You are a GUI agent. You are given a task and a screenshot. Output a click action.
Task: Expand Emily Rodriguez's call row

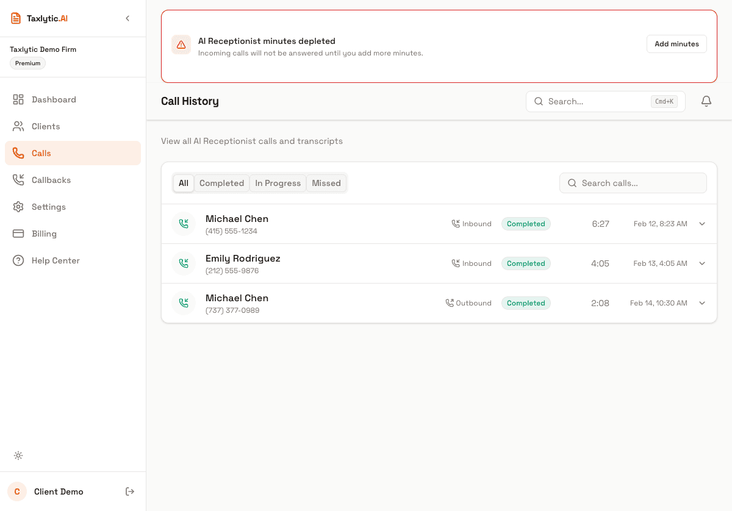click(x=701, y=263)
